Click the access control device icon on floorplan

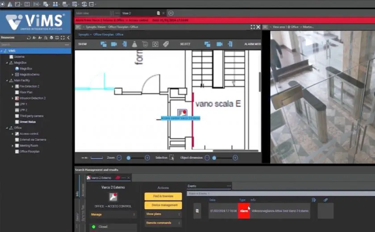click(182, 112)
